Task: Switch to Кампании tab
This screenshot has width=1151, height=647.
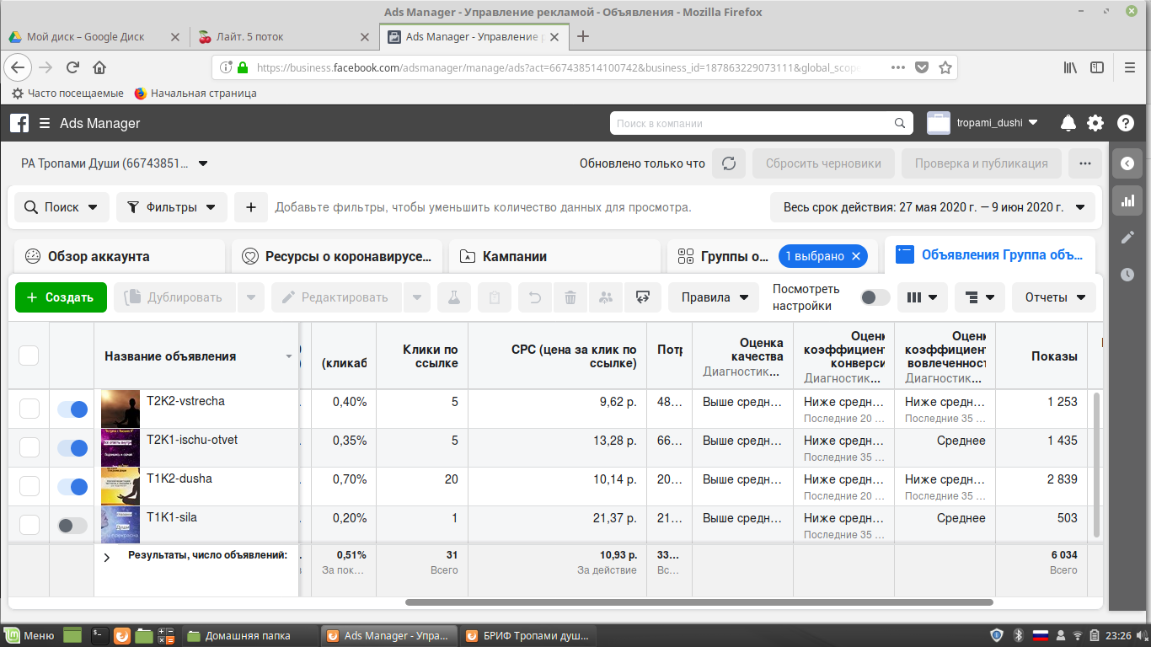Action: (x=554, y=256)
